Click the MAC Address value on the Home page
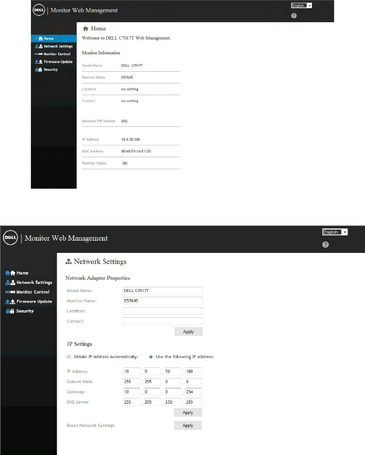Viewport: 365px width, 455px height. click(136, 151)
